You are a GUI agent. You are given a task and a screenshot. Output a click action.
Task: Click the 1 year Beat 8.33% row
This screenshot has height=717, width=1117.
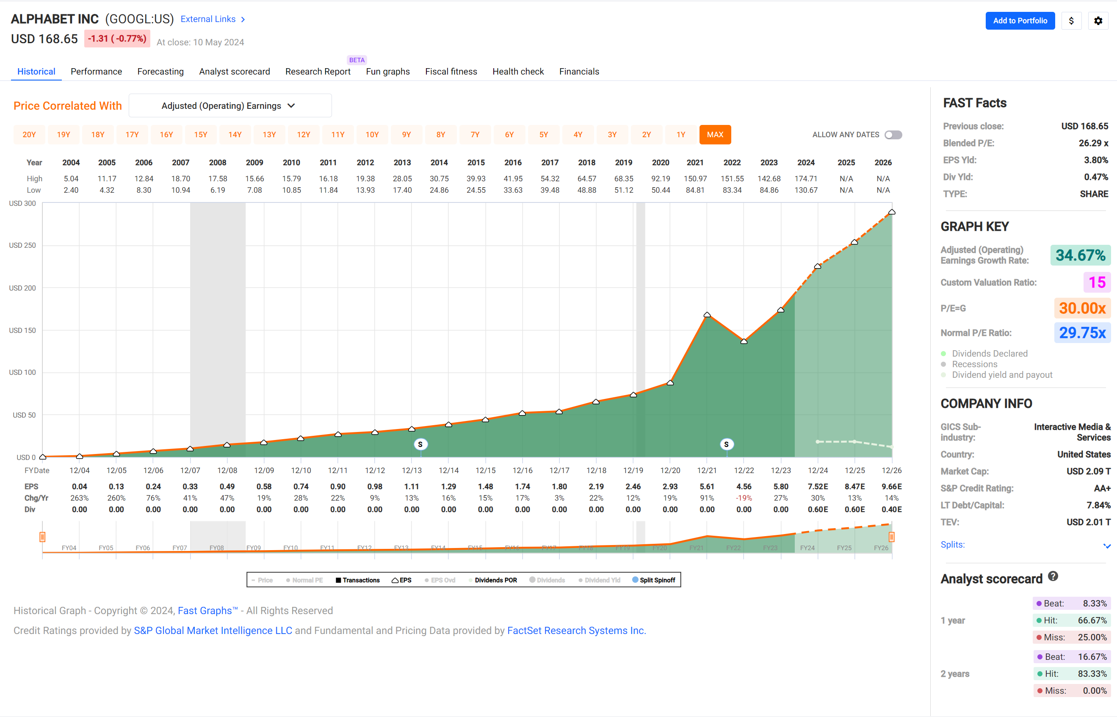(x=1072, y=604)
